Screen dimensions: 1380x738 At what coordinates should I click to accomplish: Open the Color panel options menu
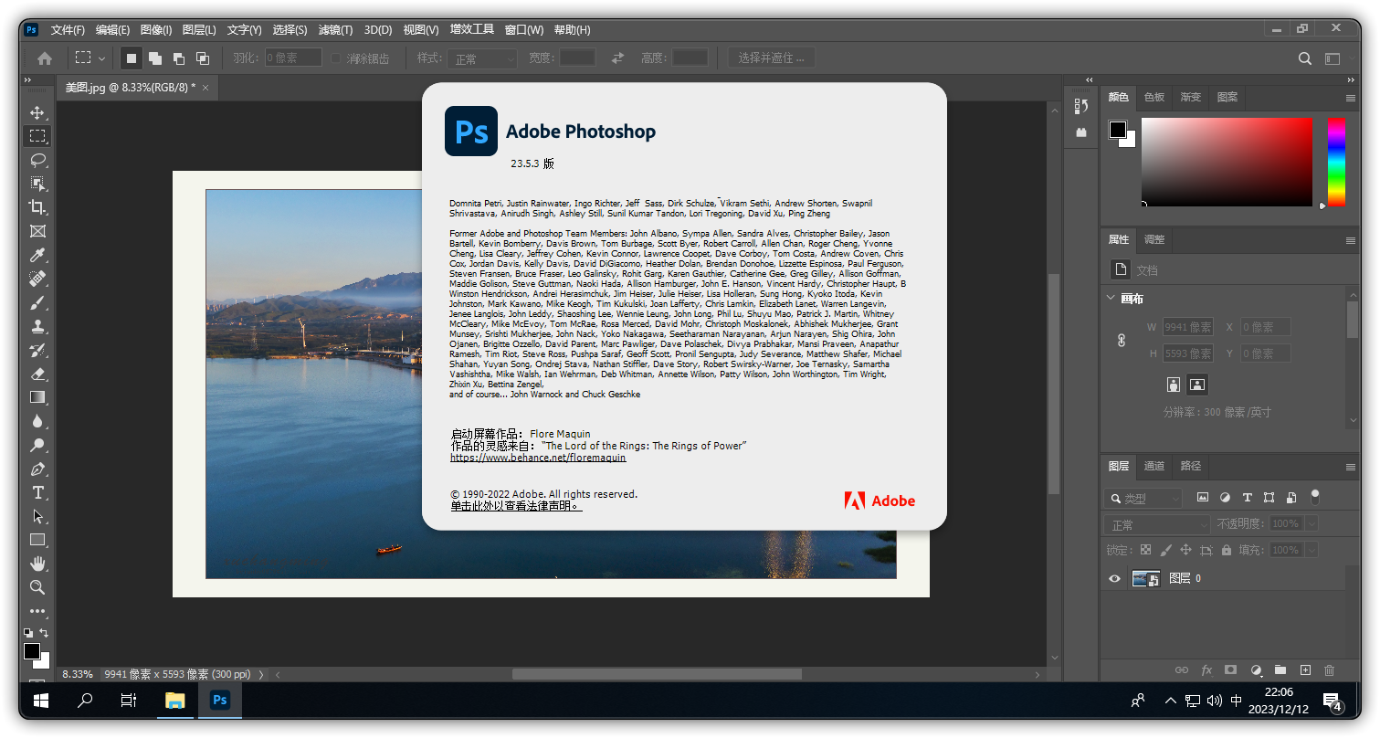(x=1351, y=98)
